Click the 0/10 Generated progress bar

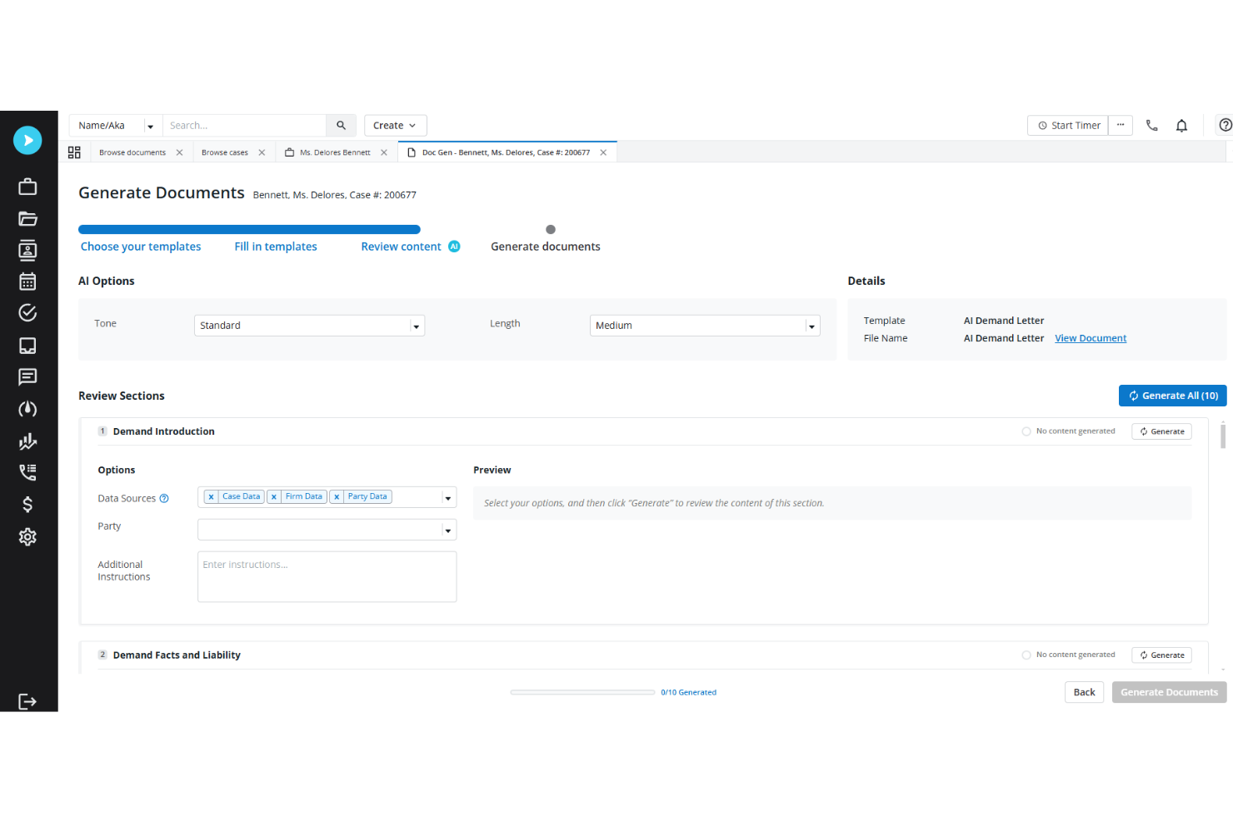pyautogui.click(x=582, y=692)
